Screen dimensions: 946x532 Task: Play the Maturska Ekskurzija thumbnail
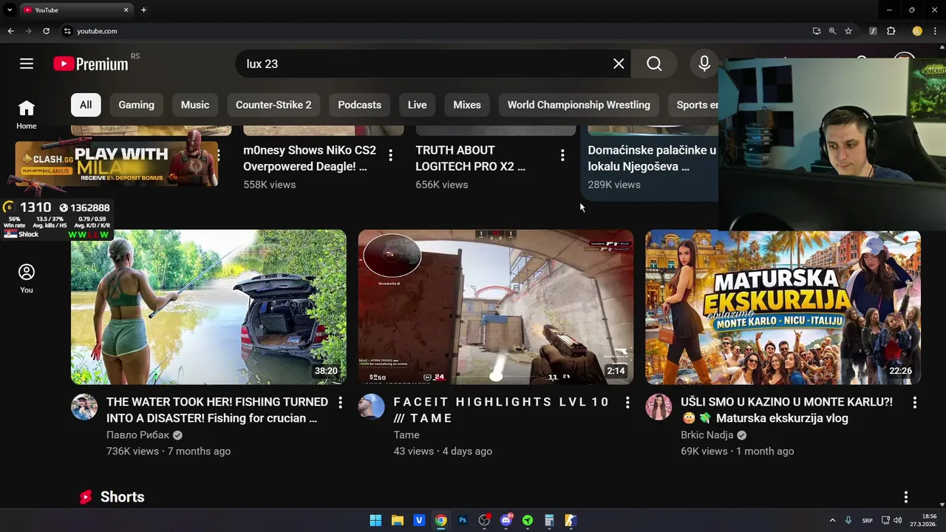point(783,307)
